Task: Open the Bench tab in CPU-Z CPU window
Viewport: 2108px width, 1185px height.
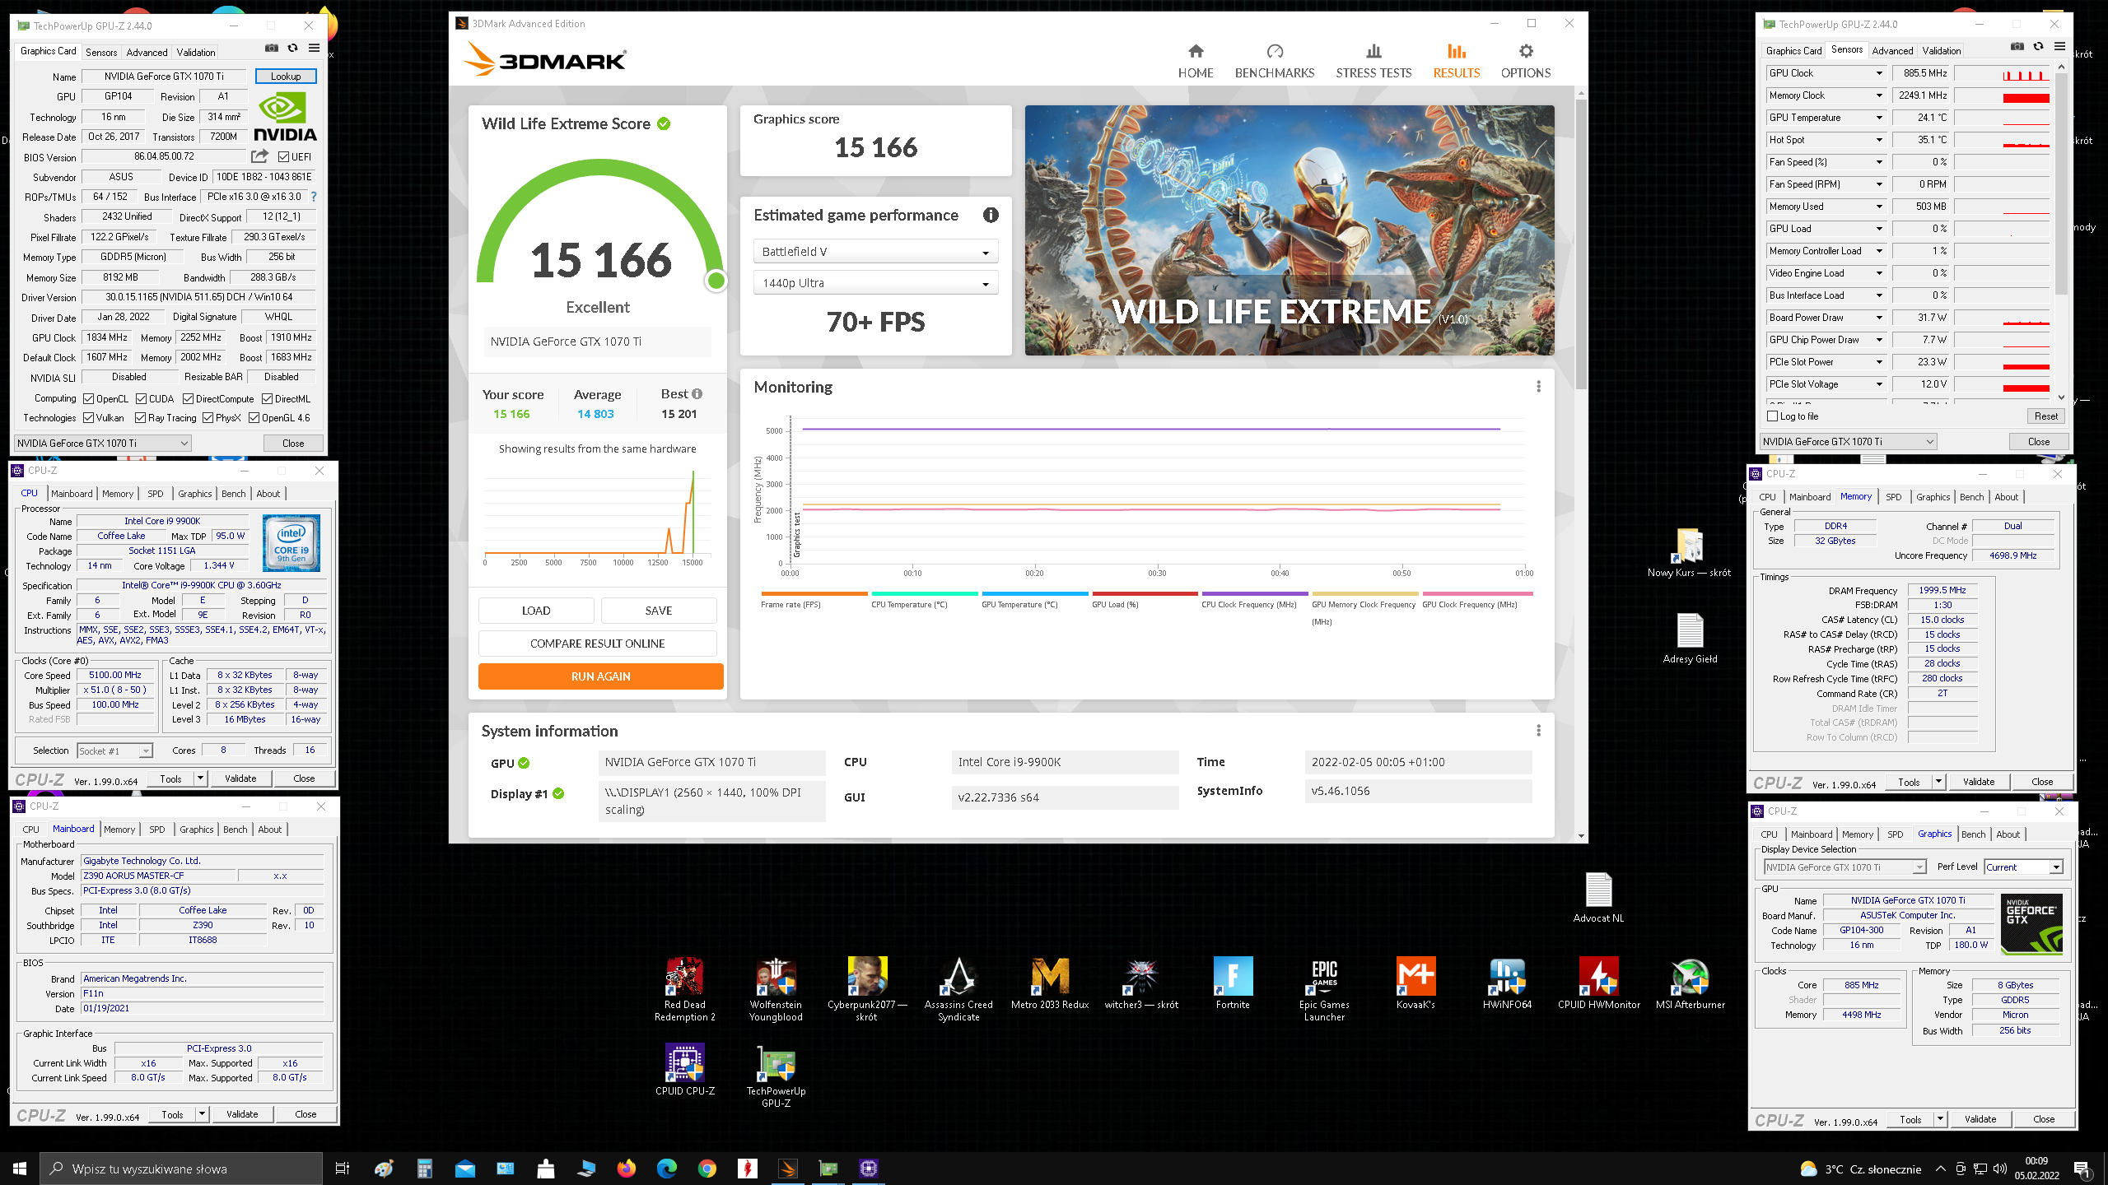Action: tap(234, 494)
